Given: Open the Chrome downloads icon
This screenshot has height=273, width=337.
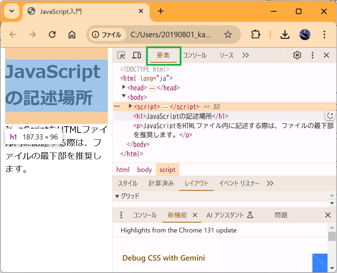Looking at the screenshot, I should 285,34.
